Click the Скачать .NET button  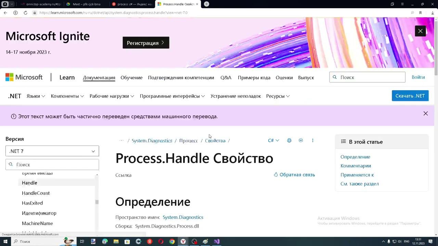[x=410, y=96]
